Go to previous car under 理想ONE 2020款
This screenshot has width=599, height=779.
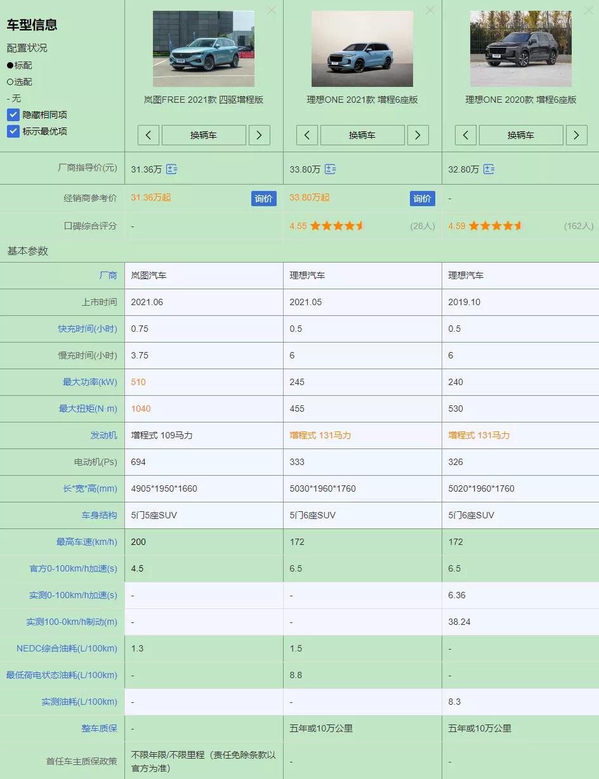(x=466, y=135)
